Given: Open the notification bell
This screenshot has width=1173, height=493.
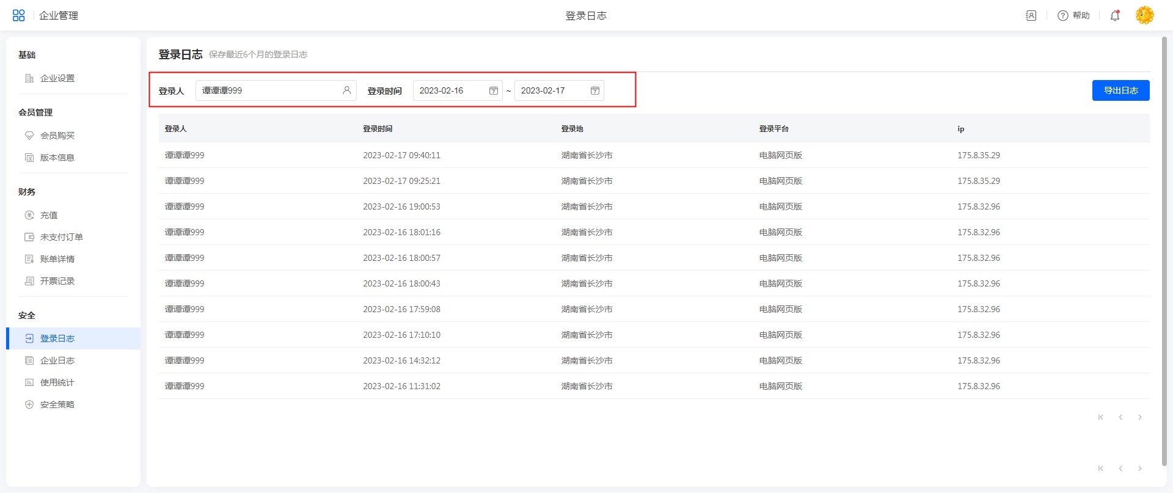Looking at the screenshot, I should (1115, 15).
